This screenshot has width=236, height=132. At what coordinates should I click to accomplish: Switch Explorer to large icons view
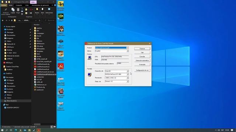tap(55, 127)
